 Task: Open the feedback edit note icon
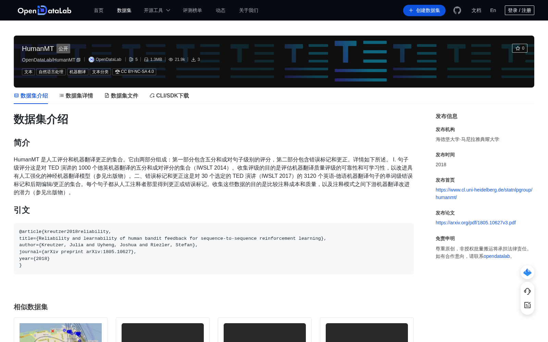tap(527, 305)
